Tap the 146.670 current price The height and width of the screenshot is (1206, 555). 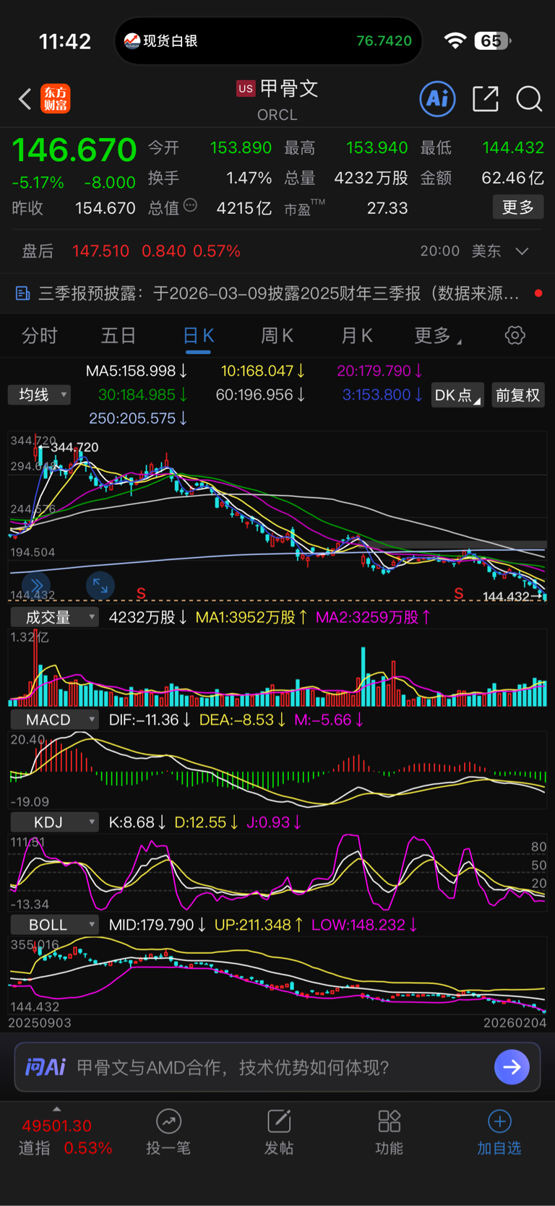pyautogui.click(x=74, y=150)
